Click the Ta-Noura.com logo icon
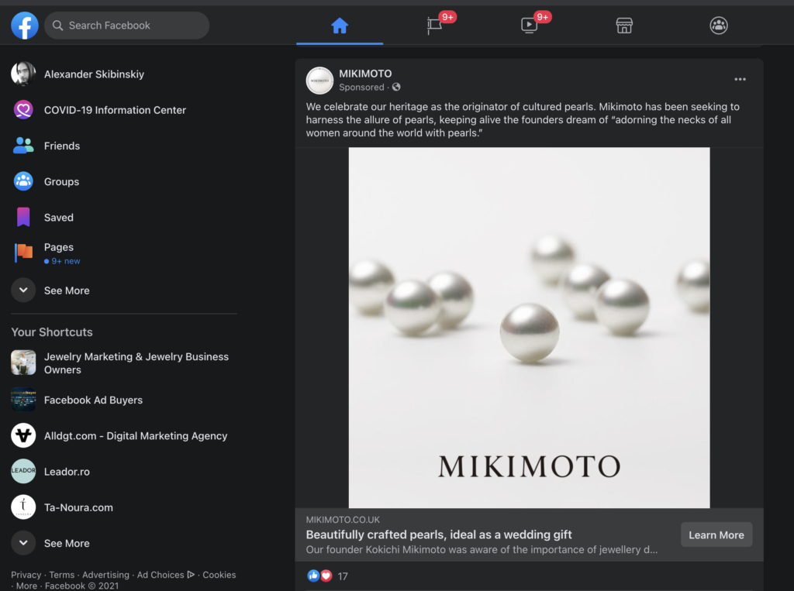 23,507
